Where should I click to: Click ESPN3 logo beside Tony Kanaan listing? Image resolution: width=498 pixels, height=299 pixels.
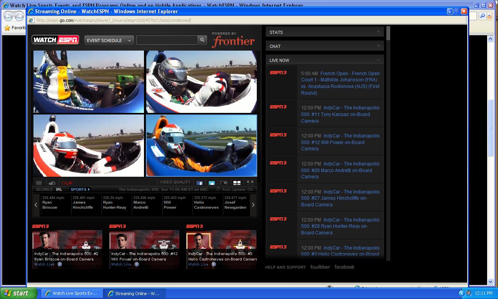[278, 107]
